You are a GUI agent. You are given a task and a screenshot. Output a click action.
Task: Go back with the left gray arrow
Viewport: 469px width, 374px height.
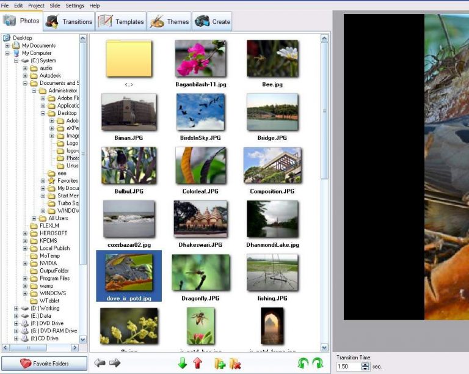click(x=100, y=364)
